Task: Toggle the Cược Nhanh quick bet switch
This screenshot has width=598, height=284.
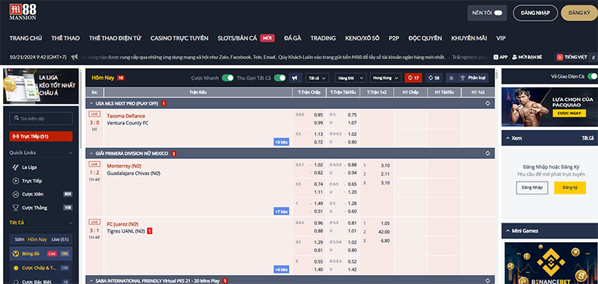Action: (x=228, y=78)
